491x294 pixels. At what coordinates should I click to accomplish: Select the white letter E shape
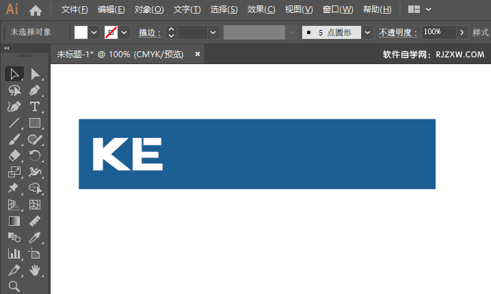(148, 154)
